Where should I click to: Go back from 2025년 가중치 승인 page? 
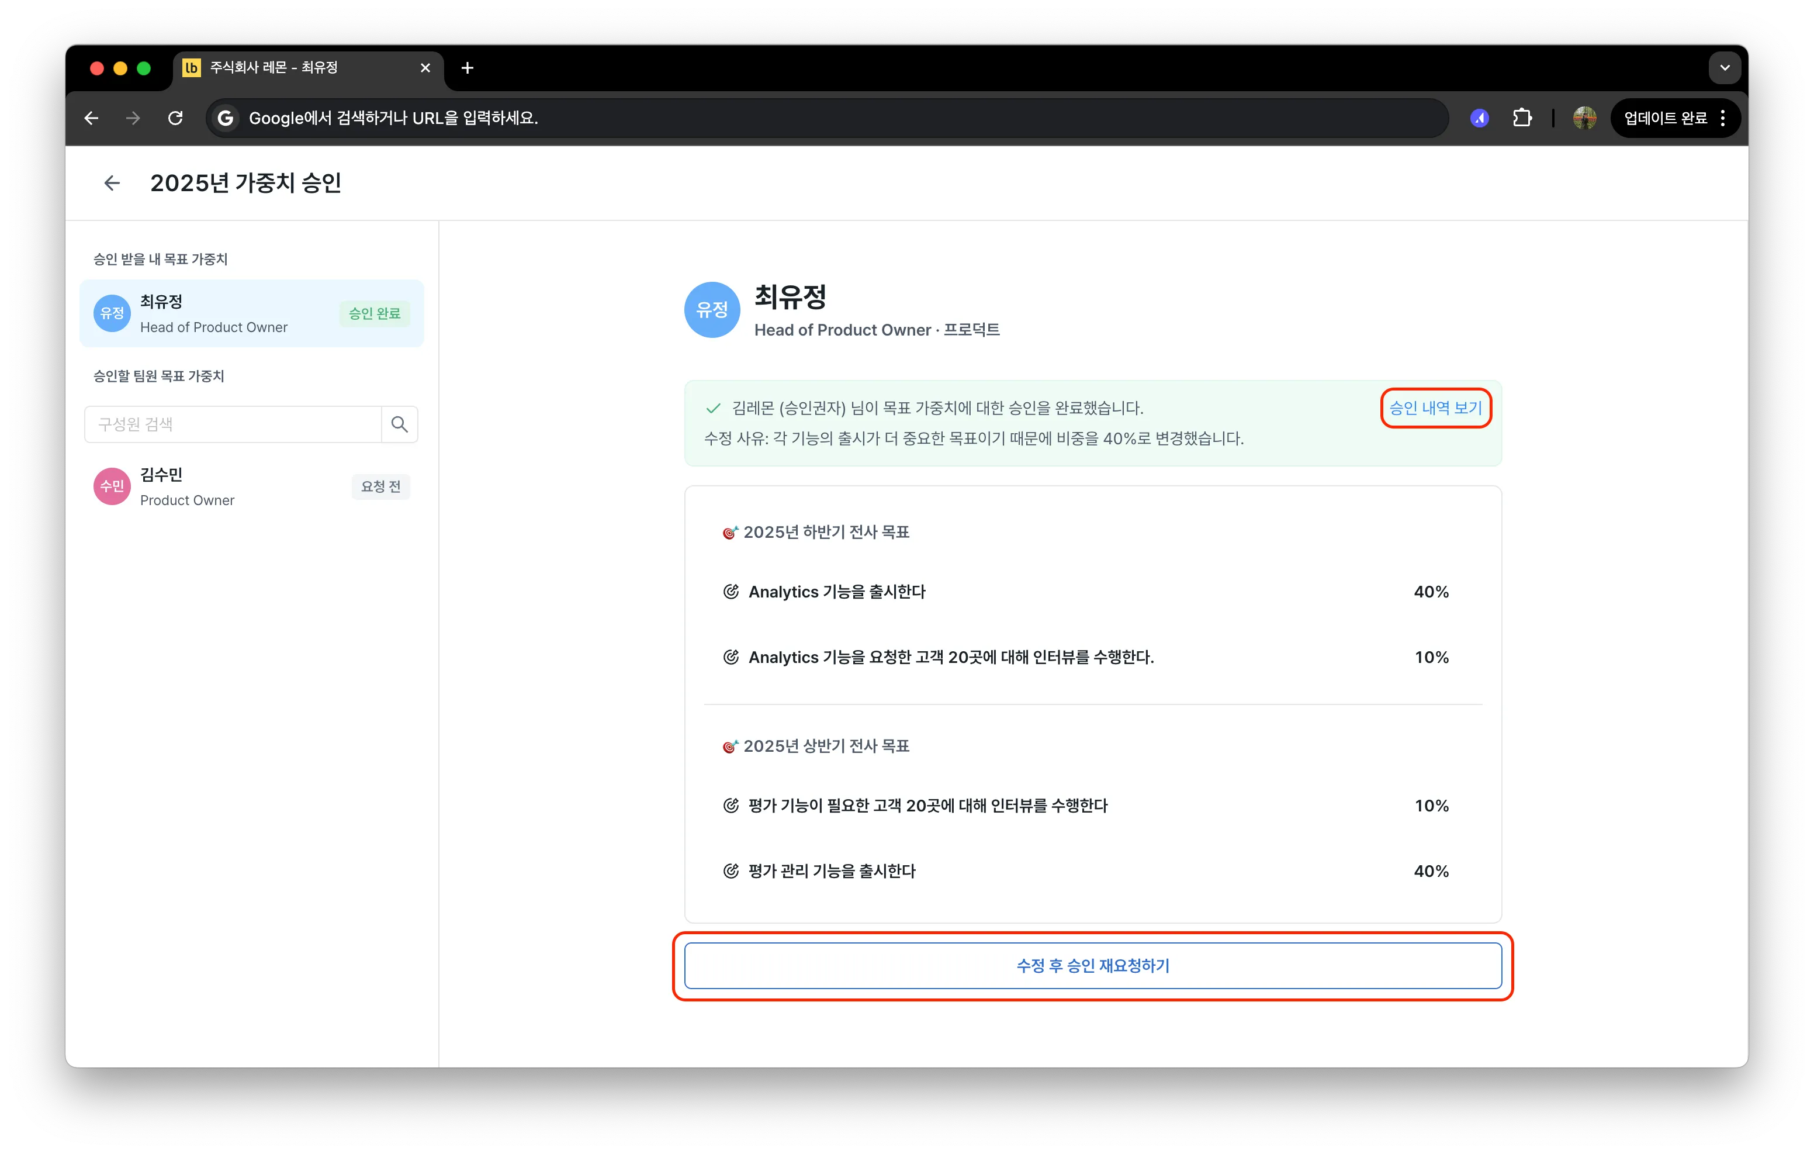pos(112,183)
